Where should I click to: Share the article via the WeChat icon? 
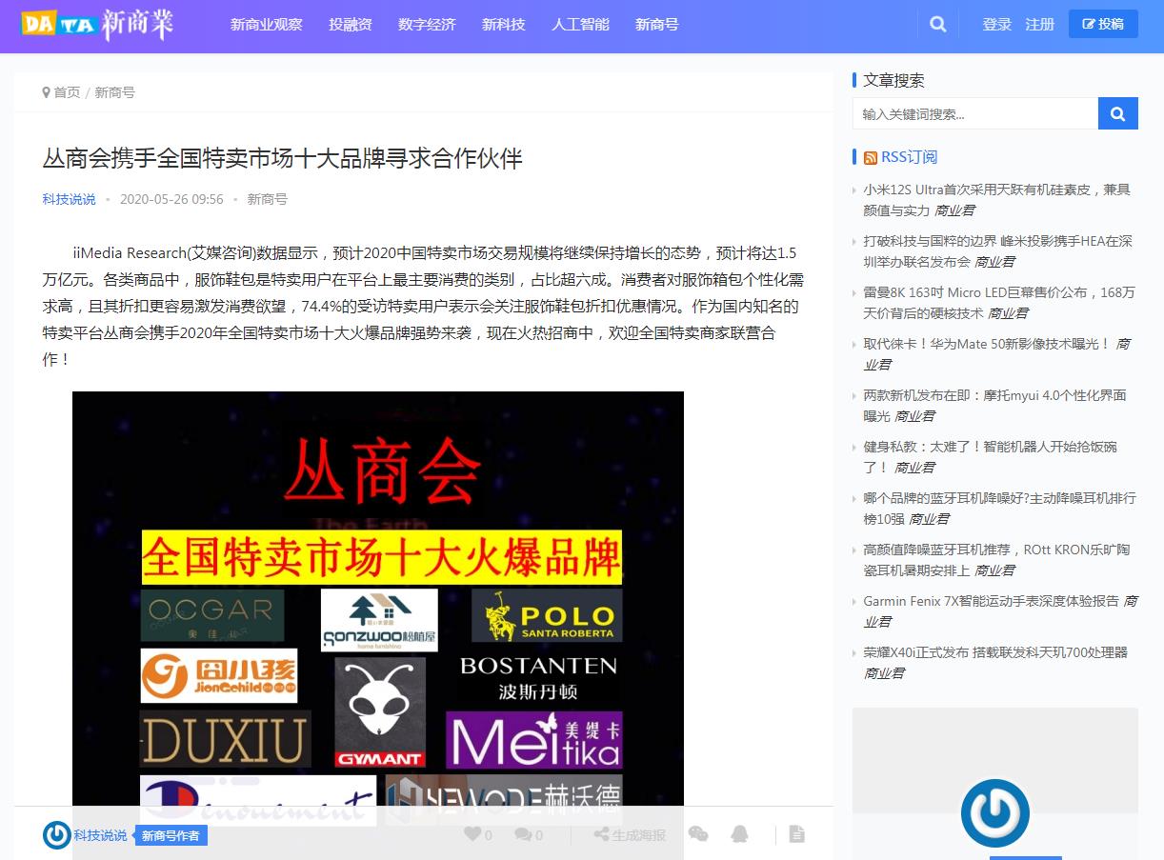click(698, 834)
